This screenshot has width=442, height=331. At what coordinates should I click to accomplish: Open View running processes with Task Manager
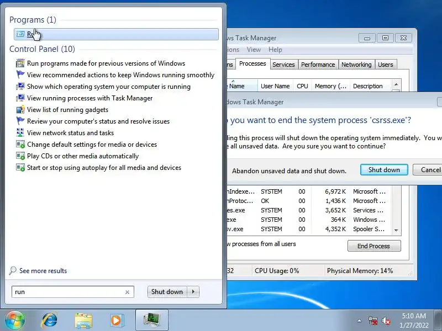click(x=90, y=98)
